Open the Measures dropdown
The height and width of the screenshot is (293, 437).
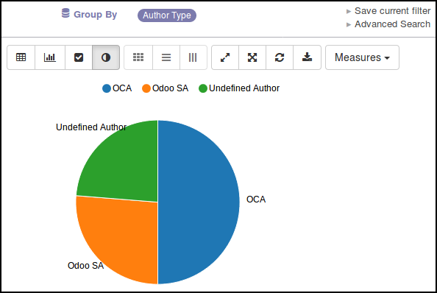click(362, 57)
